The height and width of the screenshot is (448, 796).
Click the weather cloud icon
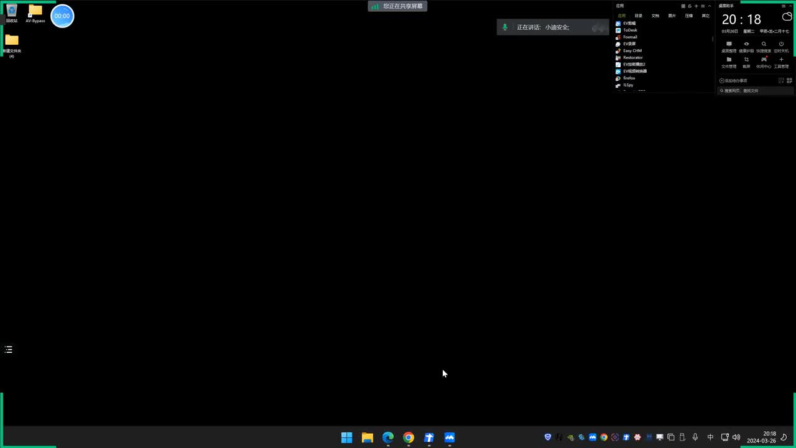point(787,17)
